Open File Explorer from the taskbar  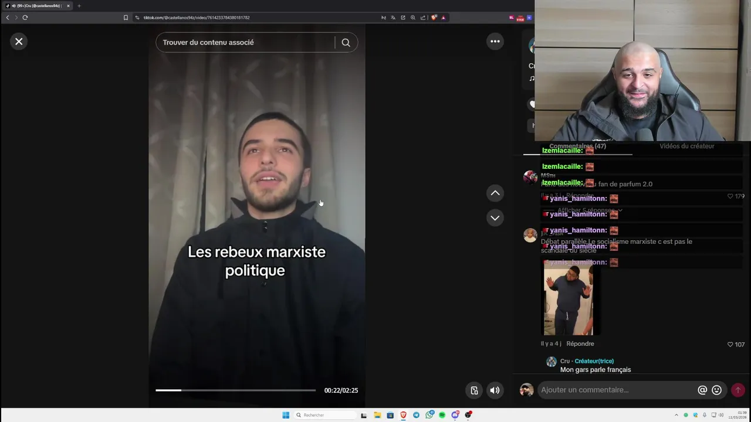click(377, 415)
